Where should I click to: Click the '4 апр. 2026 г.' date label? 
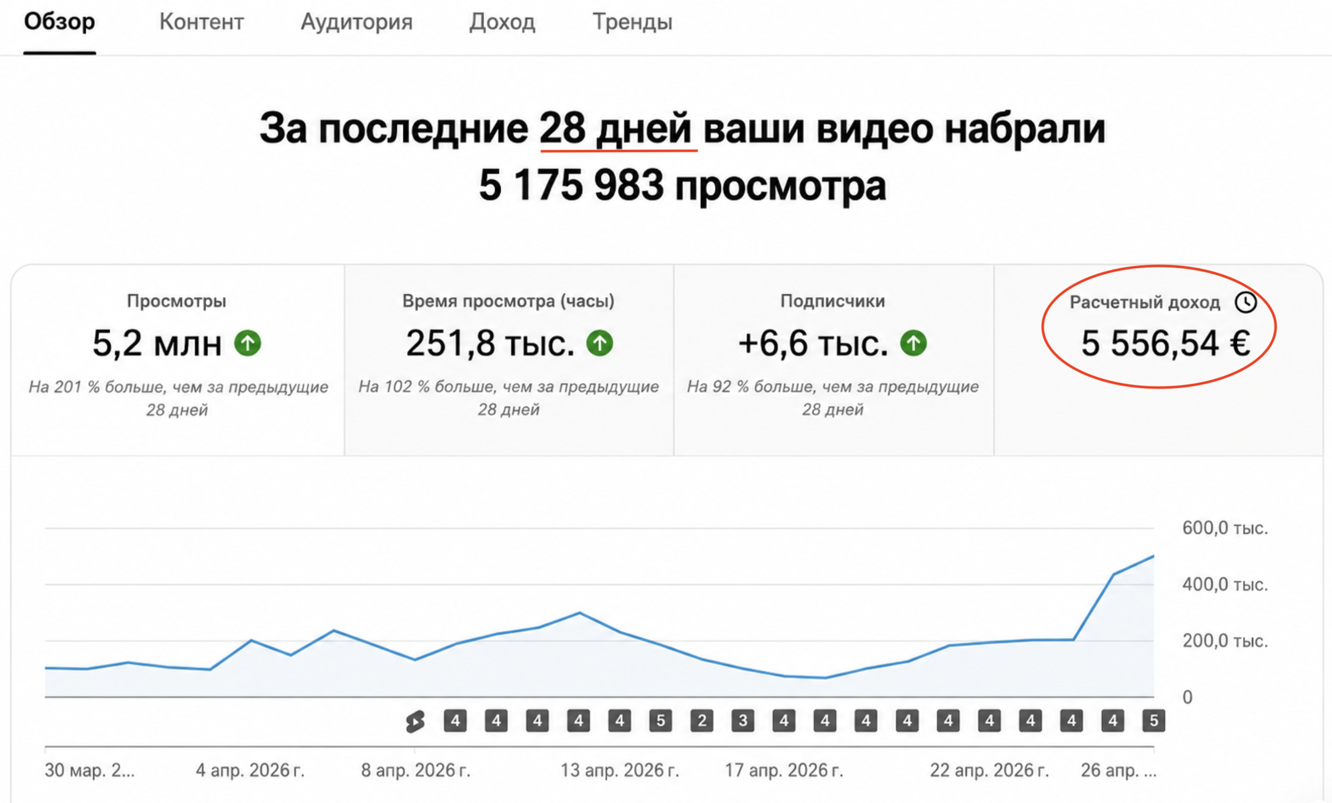[250, 770]
